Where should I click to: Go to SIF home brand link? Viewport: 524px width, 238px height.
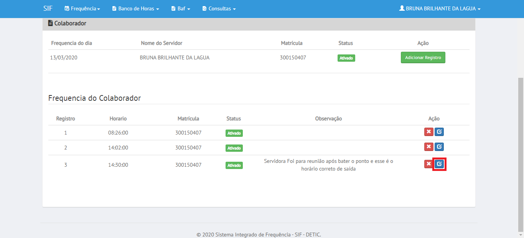click(48, 8)
